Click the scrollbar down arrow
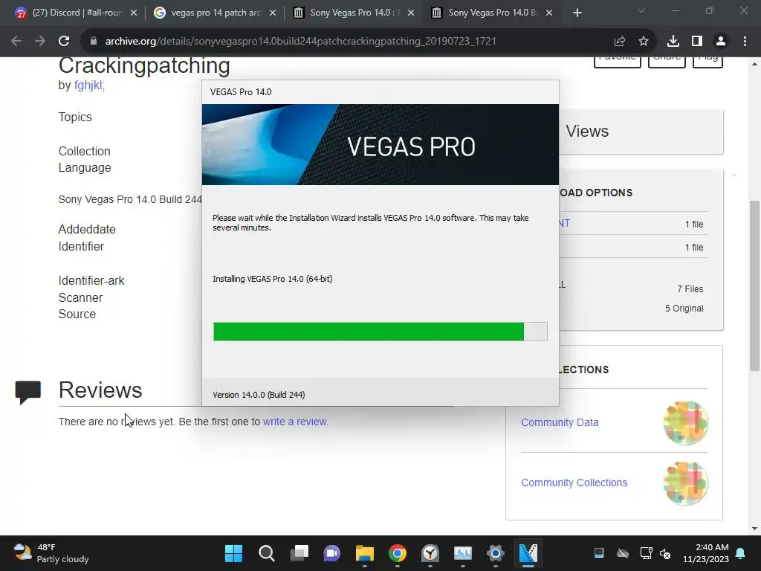This screenshot has height=571, width=761. (x=754, y=529)
